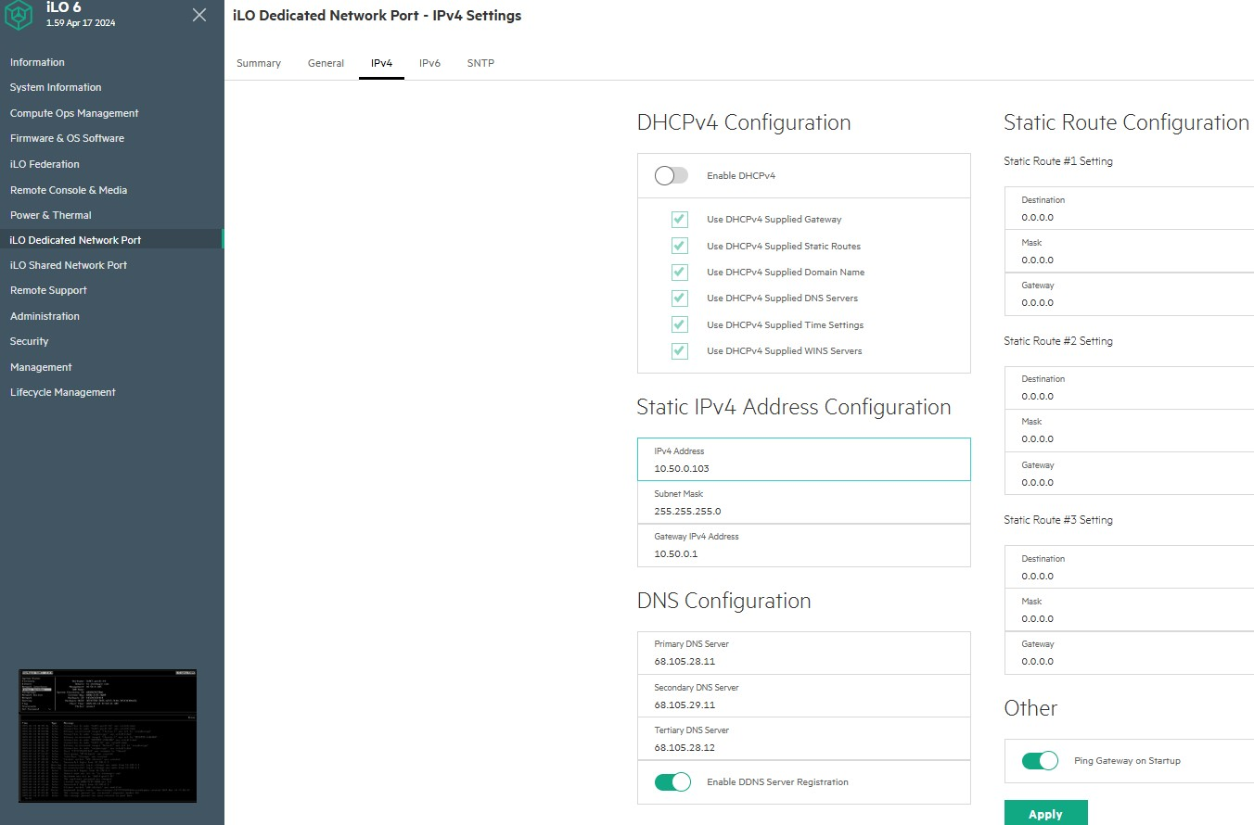The image size is (1254, 825).
Task: Edit the IPv4 Address field
Action: 804,460
